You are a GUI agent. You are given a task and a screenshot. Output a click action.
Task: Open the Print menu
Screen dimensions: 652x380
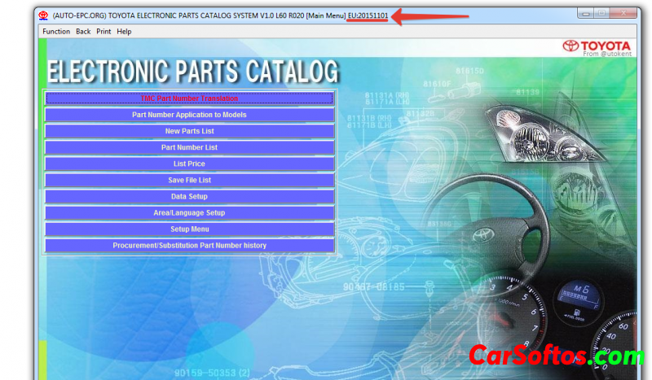pyautogui.click(x=104, y=32)
